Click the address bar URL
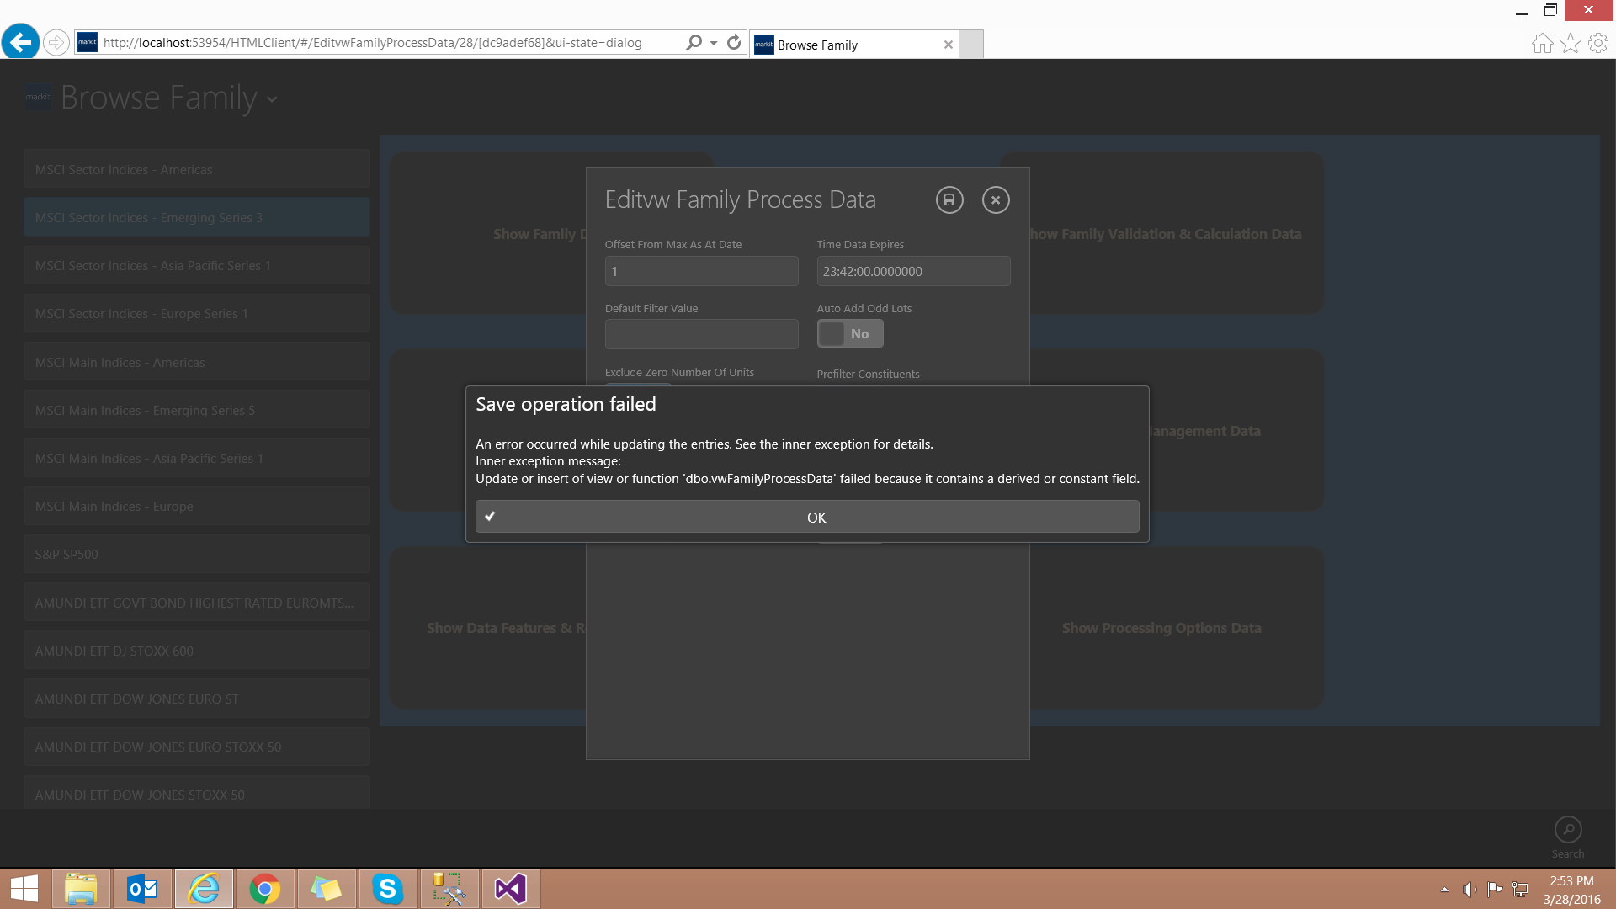Image resolution: width=1616 pixels, height=909 pixels. pos(373,42)
